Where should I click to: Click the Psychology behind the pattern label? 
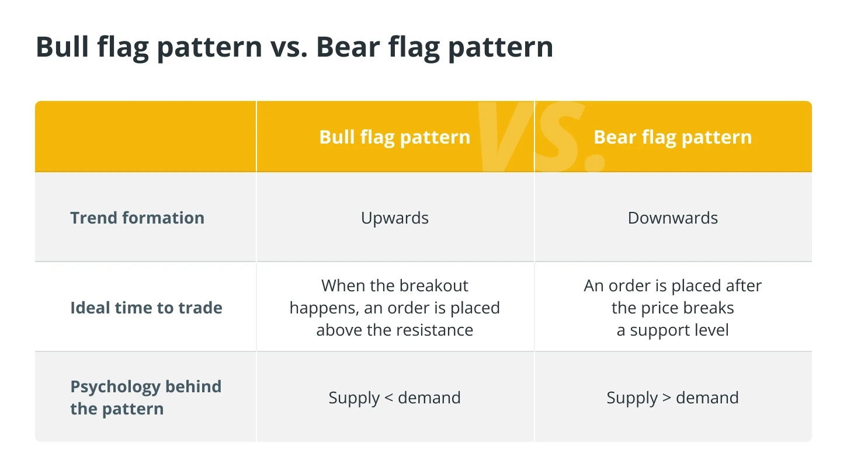click(145, 398)
